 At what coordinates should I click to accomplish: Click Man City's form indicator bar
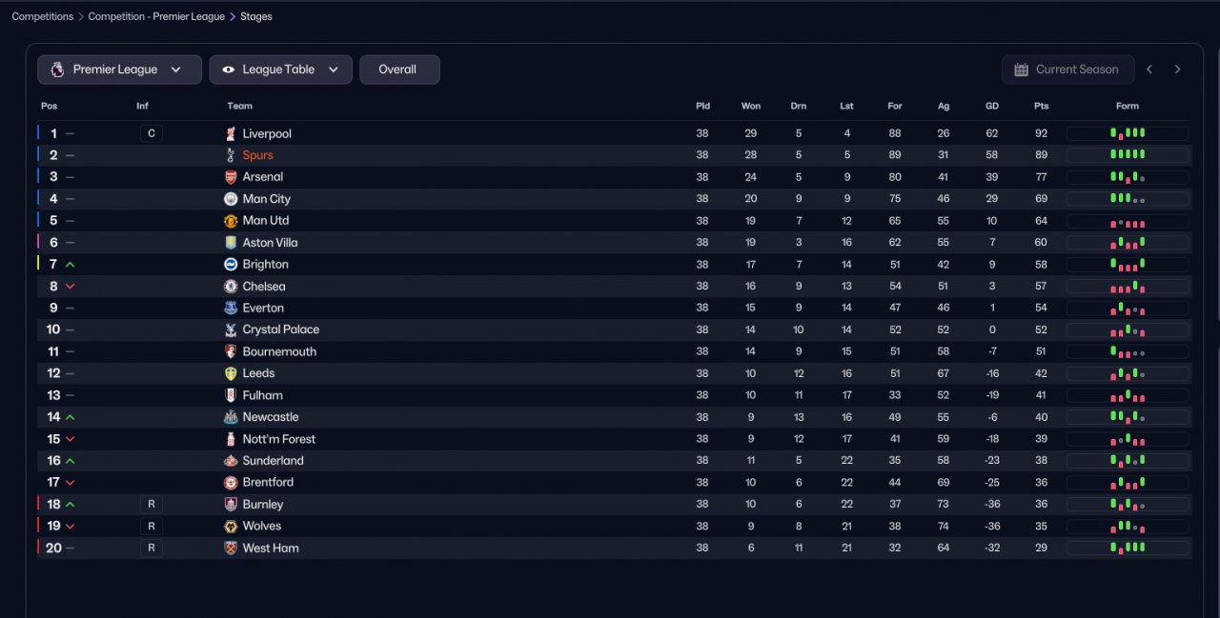coord(1128,199)
